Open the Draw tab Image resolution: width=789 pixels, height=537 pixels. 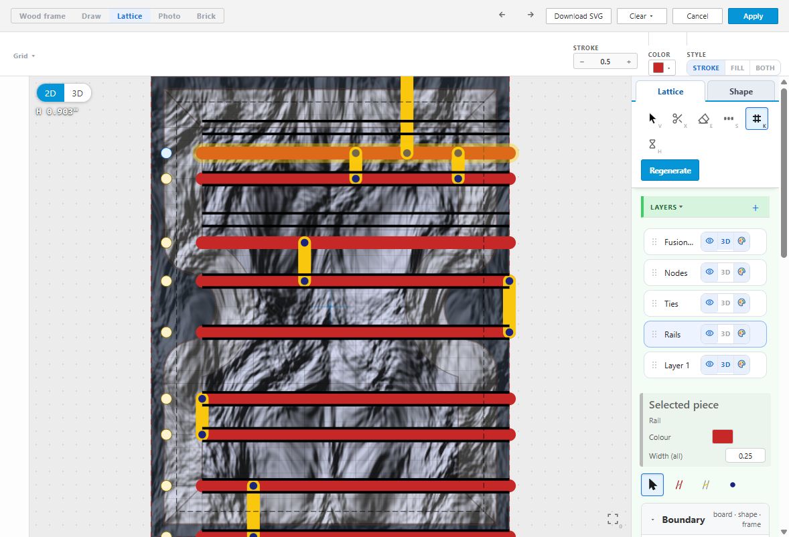tap(91, 16)
